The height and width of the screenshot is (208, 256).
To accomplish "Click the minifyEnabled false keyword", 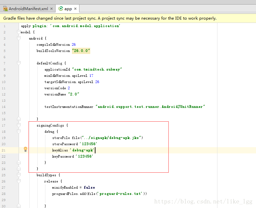I will [89, 187].
